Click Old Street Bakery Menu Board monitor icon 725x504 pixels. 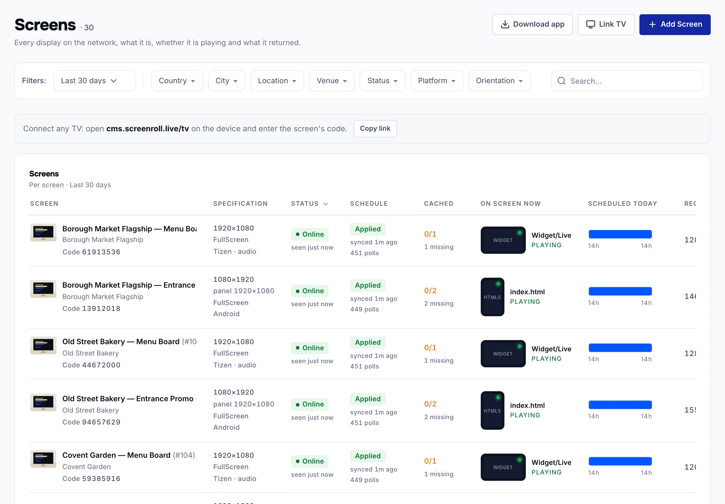point(43,346)
